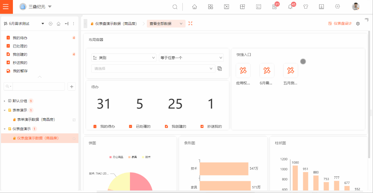
Task: Open the 应用权... shortcut icon
Action: click(x=243, y=70)
